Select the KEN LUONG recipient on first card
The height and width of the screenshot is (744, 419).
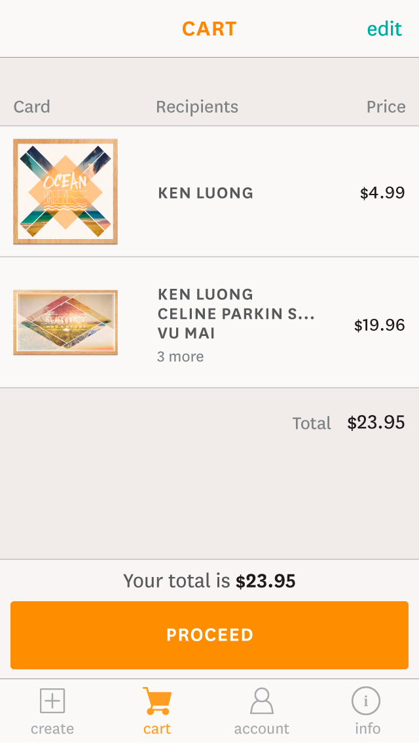[x=206, y=193]
